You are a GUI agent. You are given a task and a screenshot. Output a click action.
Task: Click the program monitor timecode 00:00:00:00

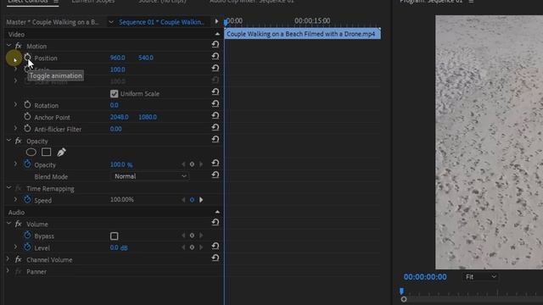pyautogui.click(x=425, y=277)
